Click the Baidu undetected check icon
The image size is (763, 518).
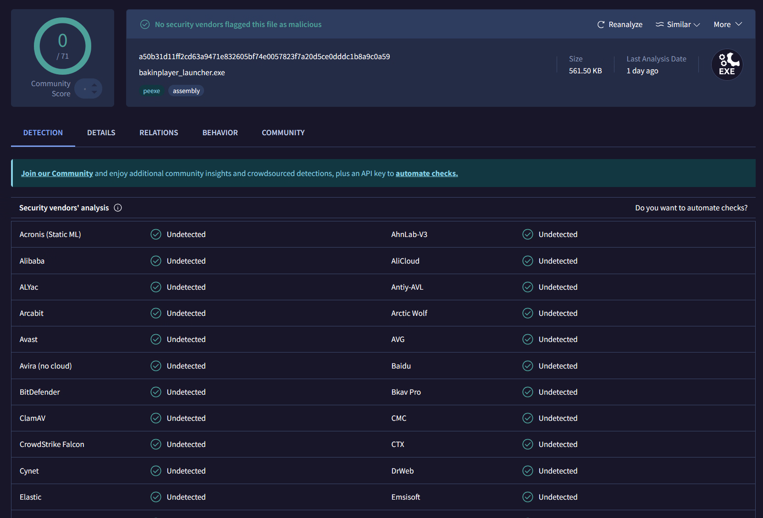click(528, 366)
